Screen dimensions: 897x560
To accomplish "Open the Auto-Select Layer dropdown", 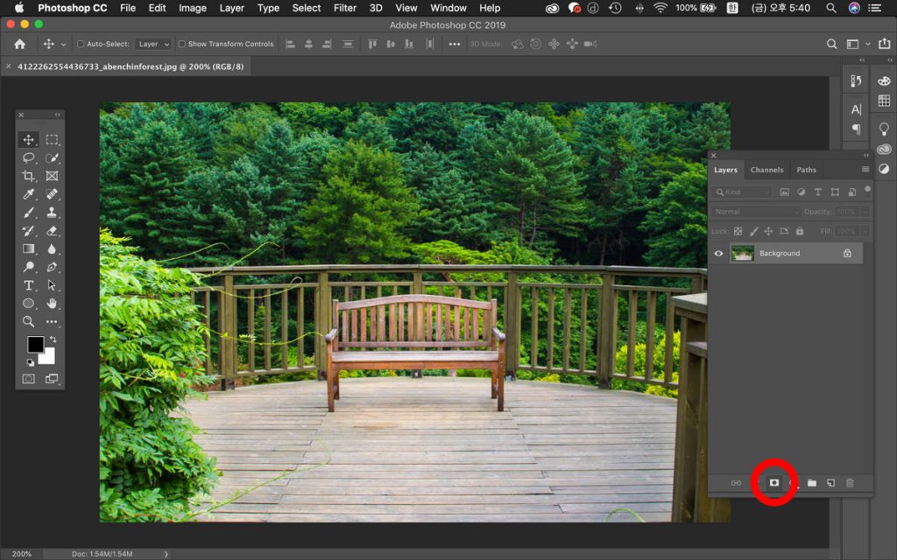I will click(x=152, y=44).
